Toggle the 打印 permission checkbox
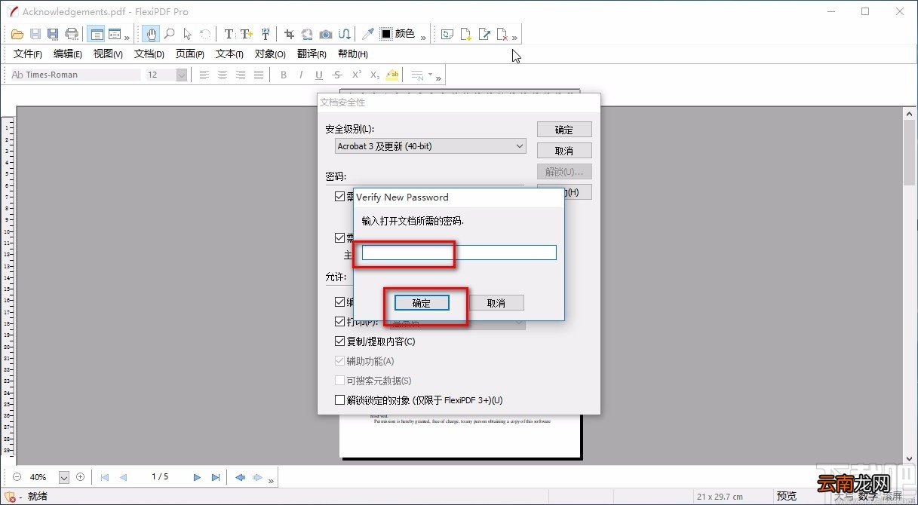Viewport: 918px width, 505px height. click(x=339, y=322)
